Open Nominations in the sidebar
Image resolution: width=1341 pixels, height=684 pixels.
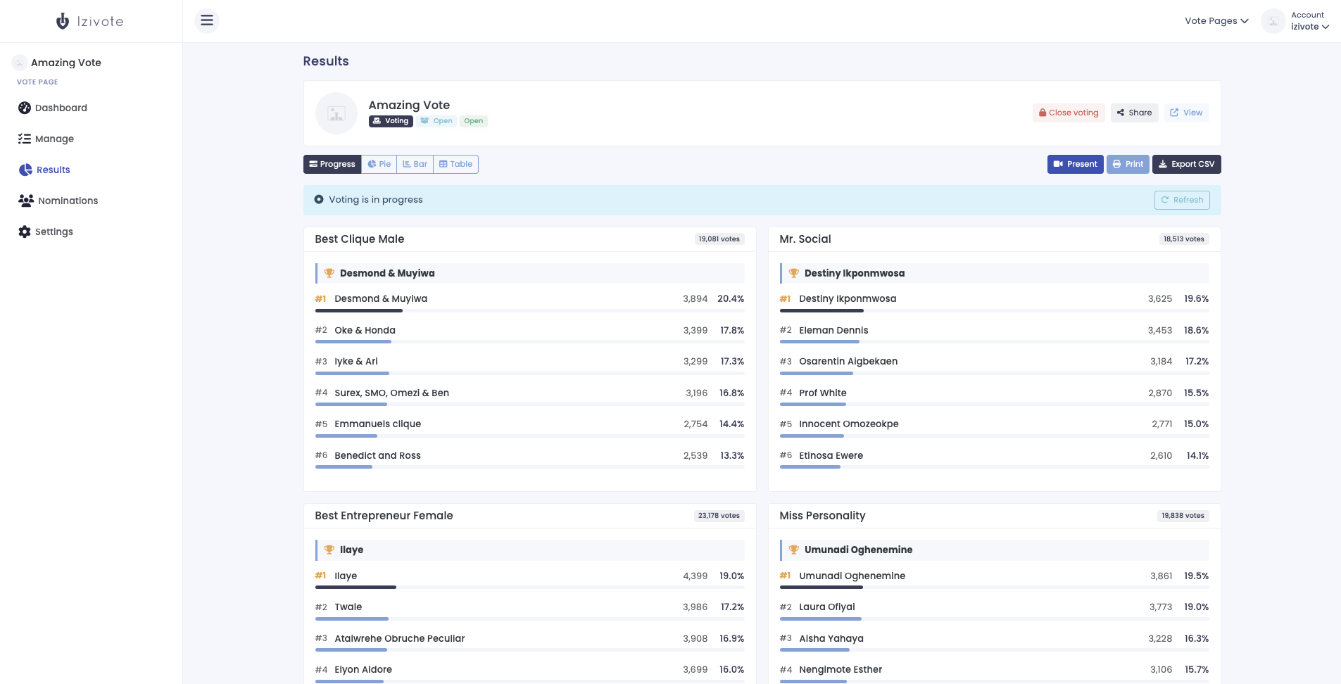point(58,201)
